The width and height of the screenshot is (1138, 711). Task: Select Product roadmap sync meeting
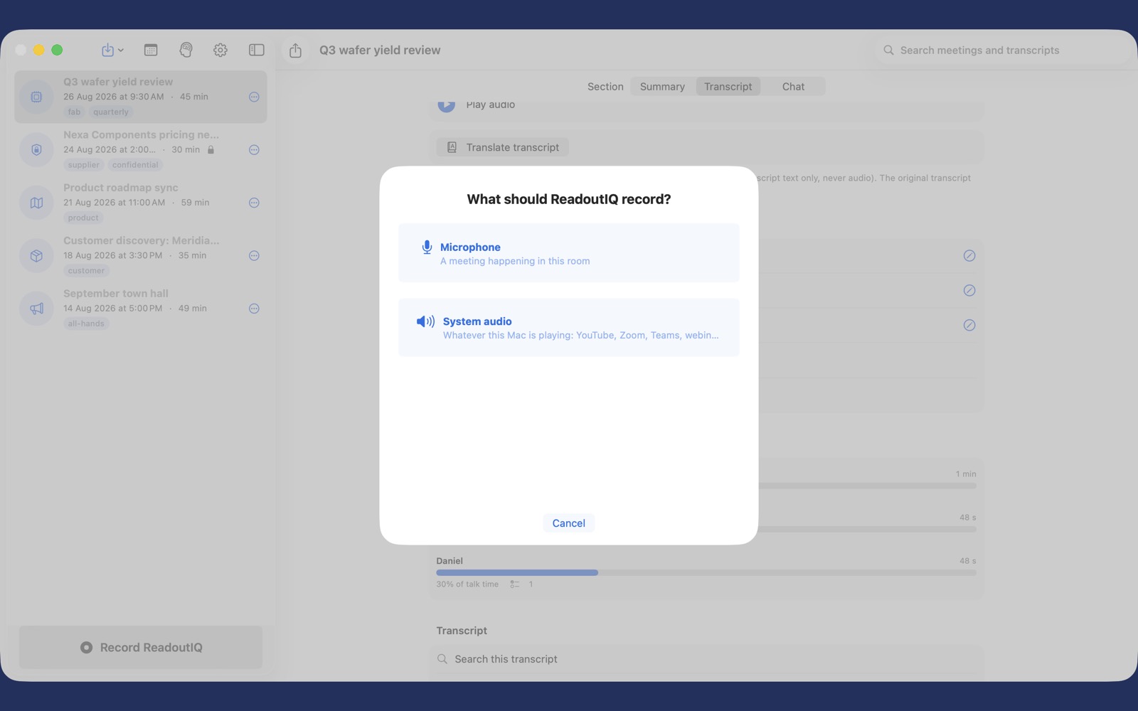[x=141, y=203]
